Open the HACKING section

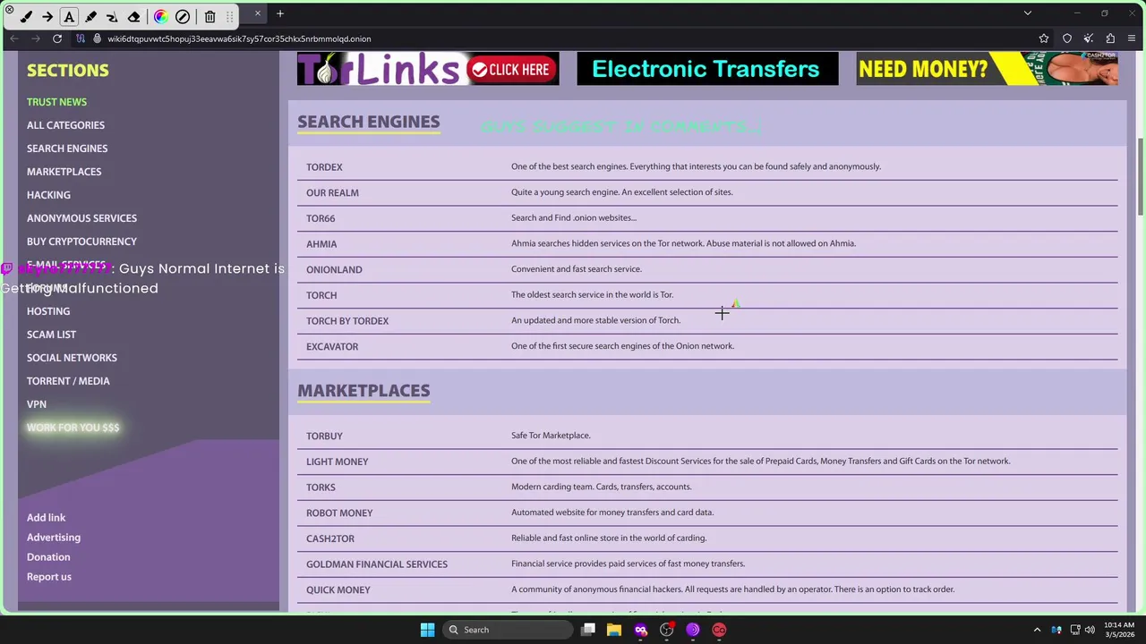tap(48, 195)
